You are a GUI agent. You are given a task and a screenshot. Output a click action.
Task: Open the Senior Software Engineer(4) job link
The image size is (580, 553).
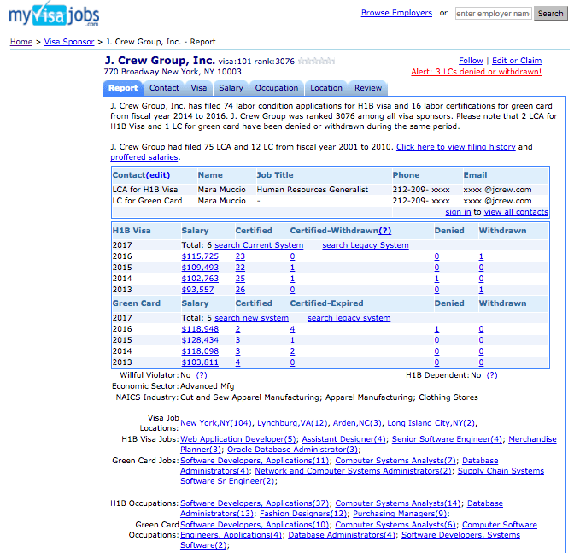[x=447, y=439]
